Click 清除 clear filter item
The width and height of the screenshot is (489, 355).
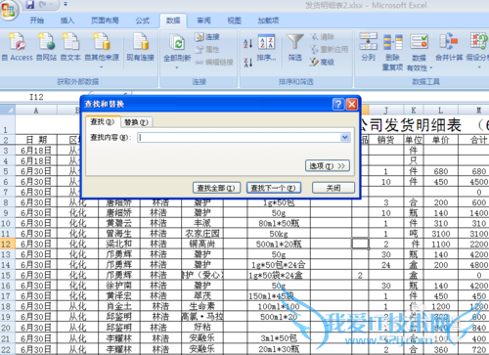click(322, 37)
